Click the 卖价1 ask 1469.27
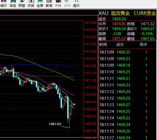Viewport: 157px width, 140px height. pyautogui.click(x=147, y=29)
